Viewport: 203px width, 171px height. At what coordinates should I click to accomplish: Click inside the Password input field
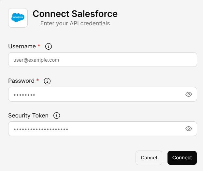98,94
